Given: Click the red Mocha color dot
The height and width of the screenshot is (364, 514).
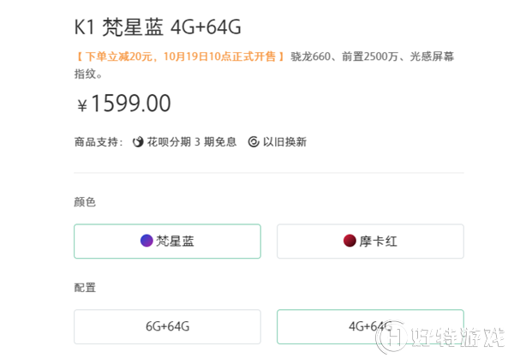Looking at the screenshot, I should click(350, 241).
